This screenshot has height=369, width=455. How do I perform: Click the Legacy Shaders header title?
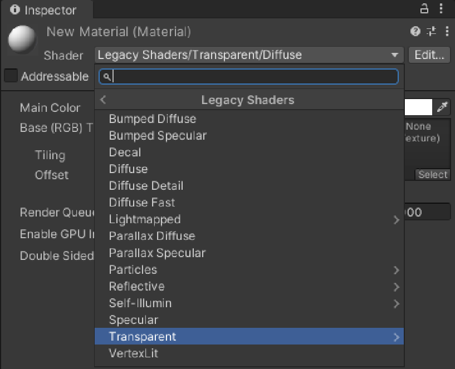coord(248,100)
